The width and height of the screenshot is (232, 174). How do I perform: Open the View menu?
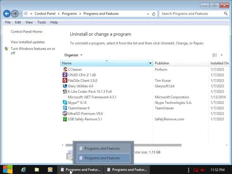pos(29,22)
